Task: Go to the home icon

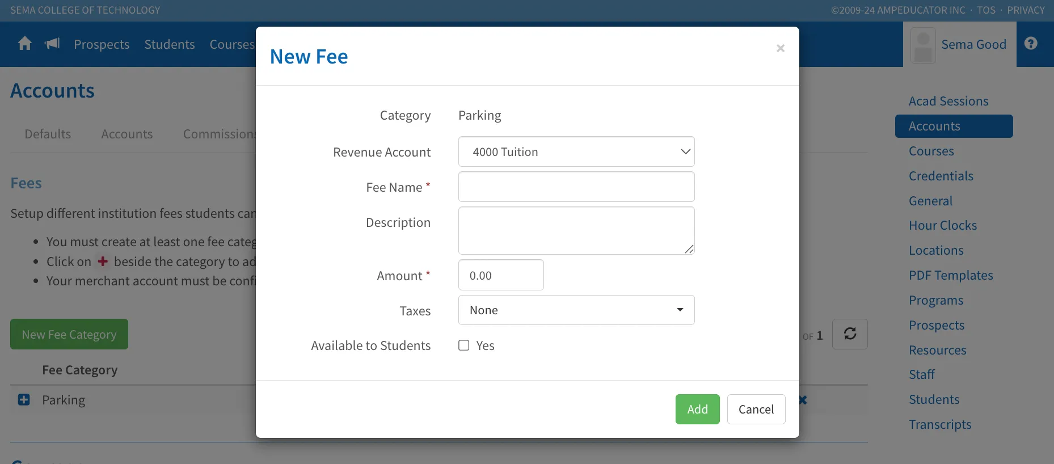Action: (x=24, y=44)
